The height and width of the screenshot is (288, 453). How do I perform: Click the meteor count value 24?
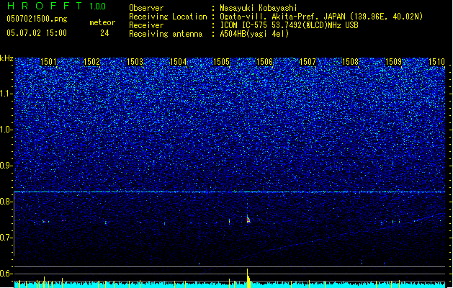(104, 33)
